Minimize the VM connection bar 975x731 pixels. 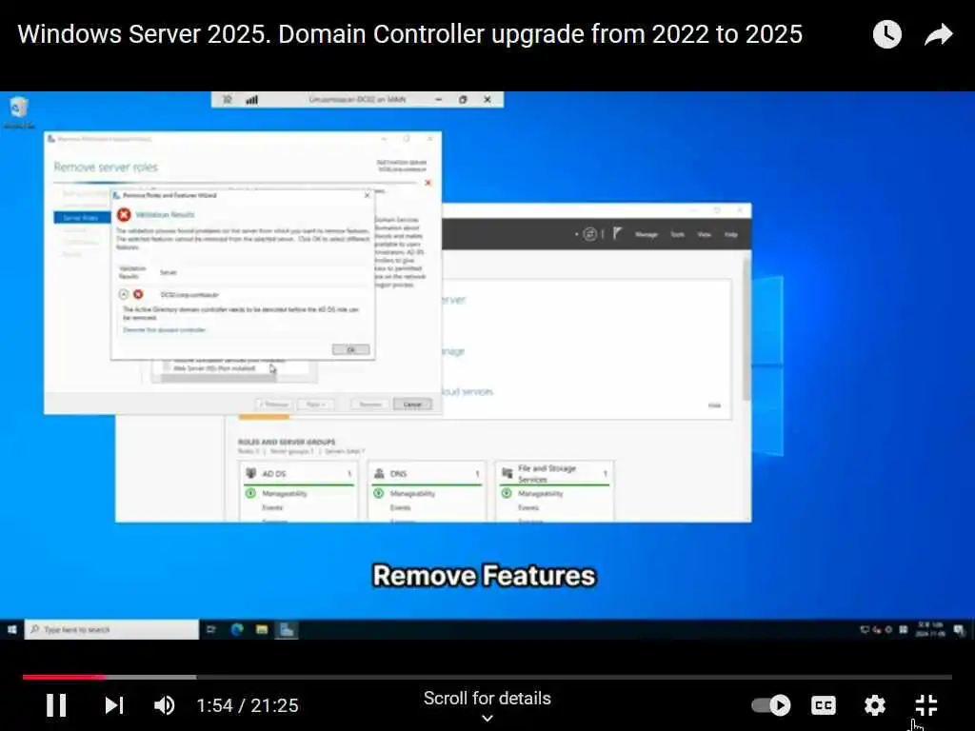tap(438, 99)
